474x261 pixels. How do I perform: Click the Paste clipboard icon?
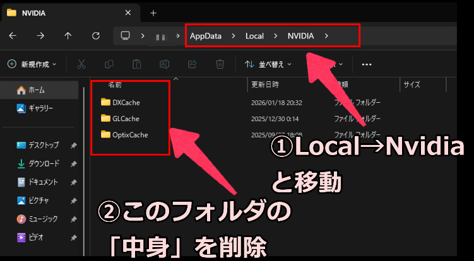pyautogui.click(x=136, y=64)
